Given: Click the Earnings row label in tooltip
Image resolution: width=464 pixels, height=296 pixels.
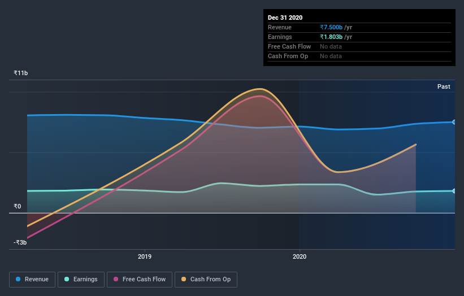Looking at the screenshot, I should 280,37.
